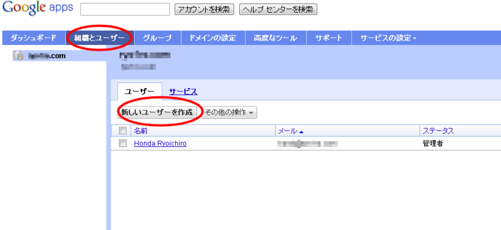Open the Honda Ryoichiro user link
This screenshot has width=501, height=230.
160,144
